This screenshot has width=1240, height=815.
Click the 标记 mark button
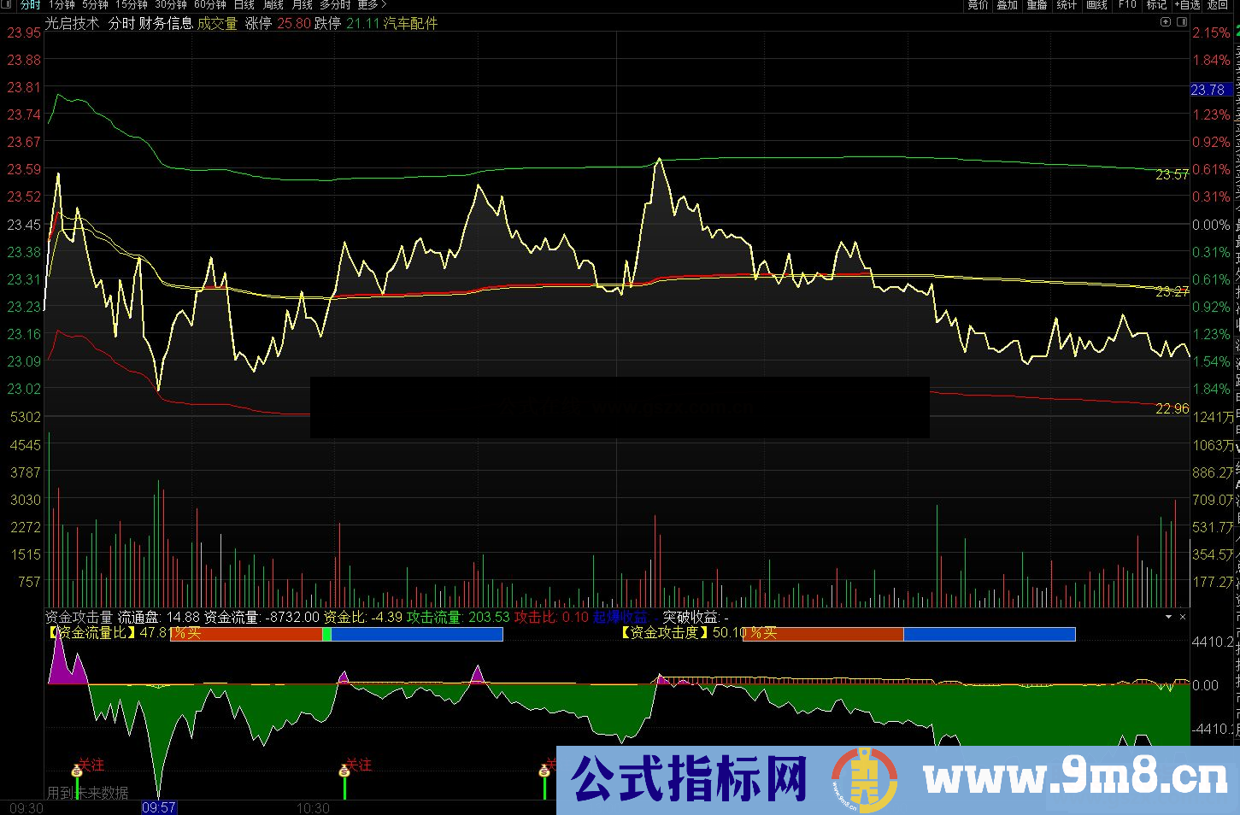pos(1156,5)
